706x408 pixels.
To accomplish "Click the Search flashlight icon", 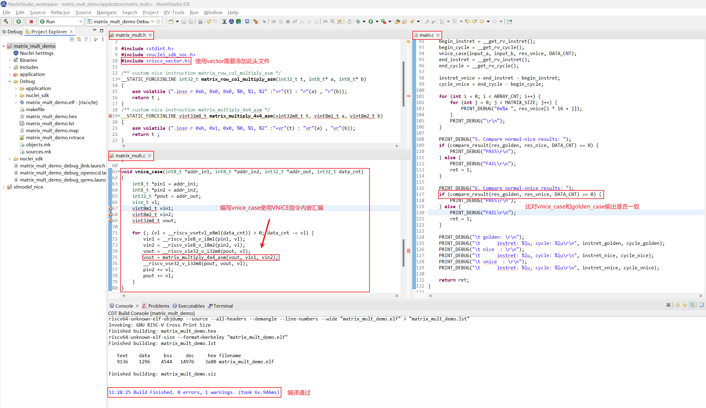I will (412, 21).
